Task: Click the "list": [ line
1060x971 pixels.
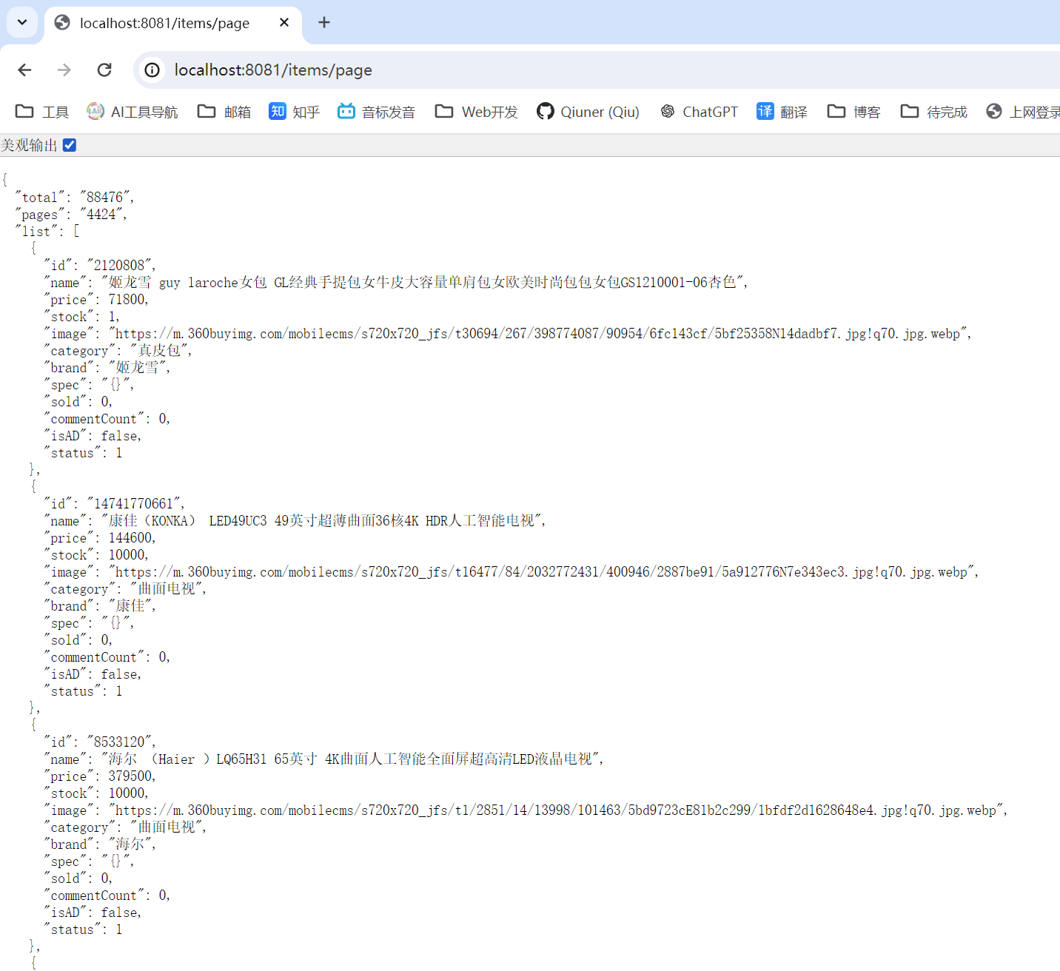Action: tap(47, 231)
